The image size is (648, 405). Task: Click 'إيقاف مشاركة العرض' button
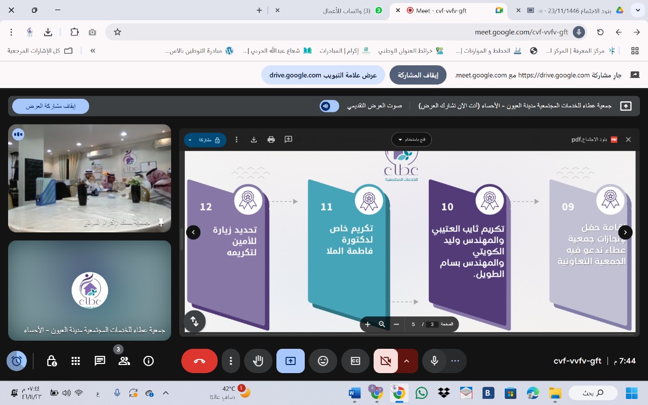tap(51, 106)
